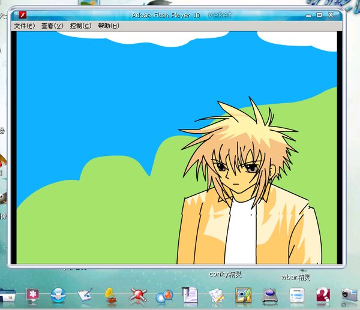The height and width of the screenshot is (310, 360).
Task: Open the 查看(V) menu
Action: click(x=52, y=26)
